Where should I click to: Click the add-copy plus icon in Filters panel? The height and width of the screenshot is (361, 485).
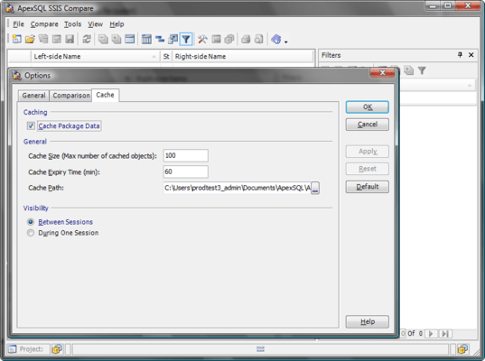[x=408, y=70]
